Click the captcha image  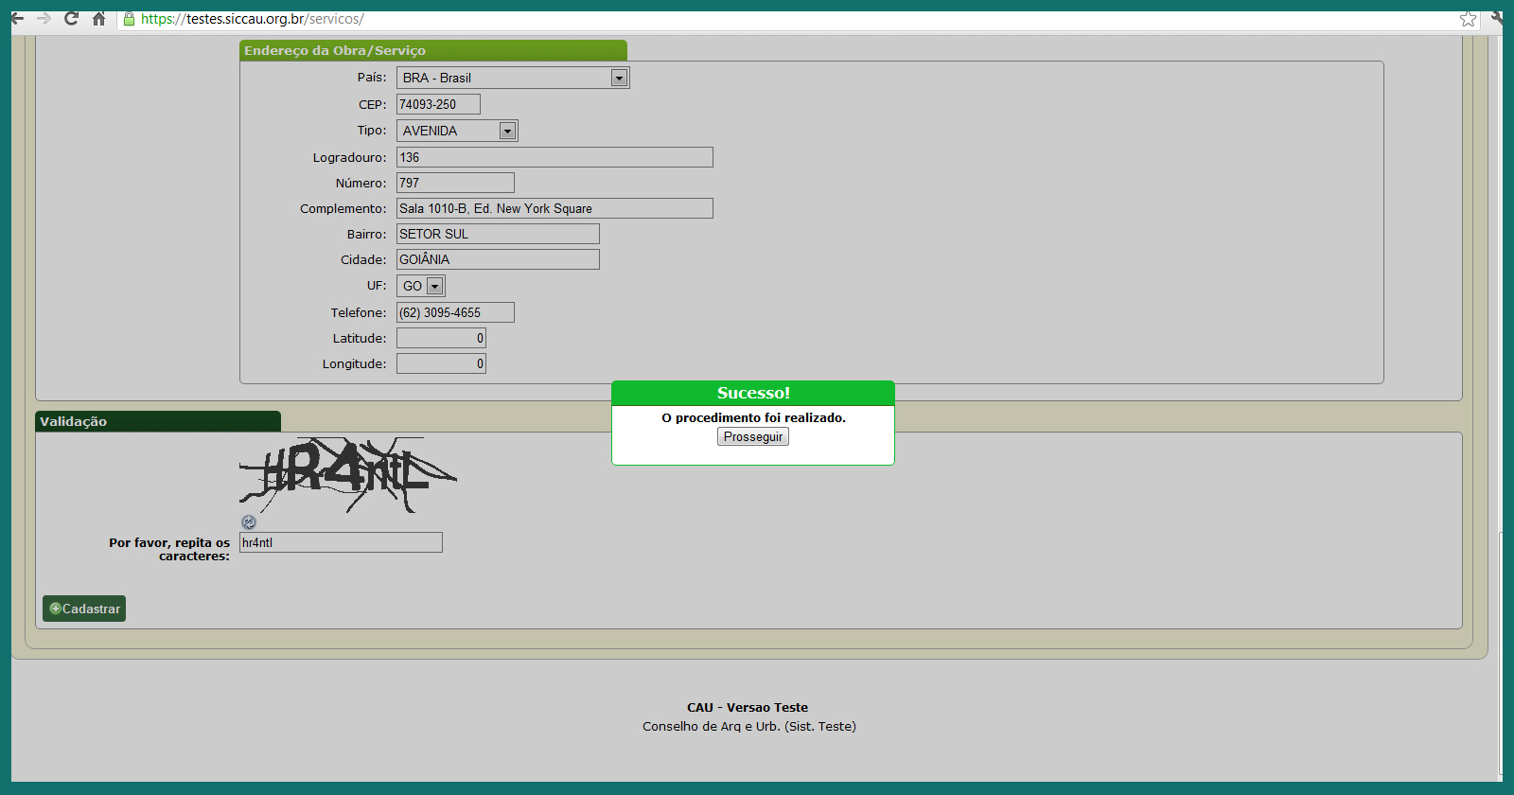tap(348, 475)
